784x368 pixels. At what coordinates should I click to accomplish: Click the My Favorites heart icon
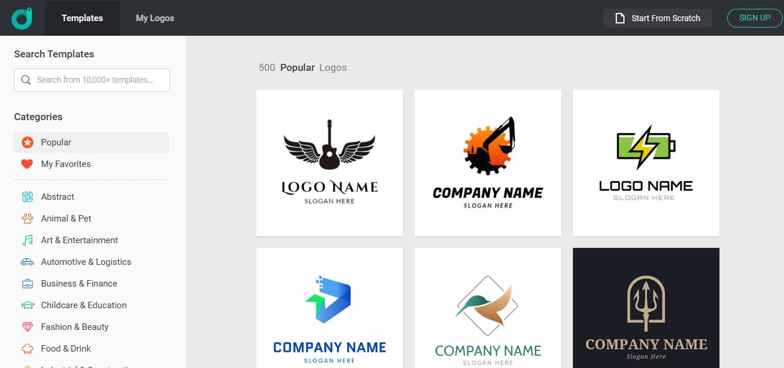pyautogui.click(x=27, y=164)
